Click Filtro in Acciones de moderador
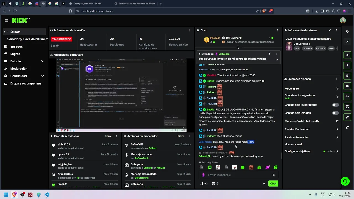The image size is (354, 199). (x=181, y=136)
